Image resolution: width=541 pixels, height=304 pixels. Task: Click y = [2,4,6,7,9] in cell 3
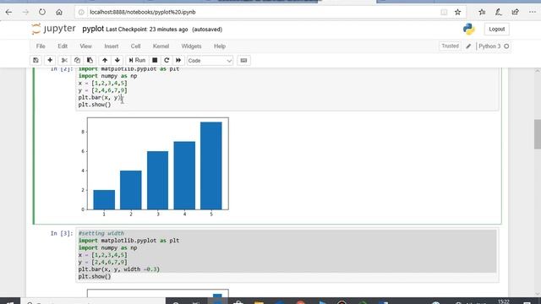point(103,262)
